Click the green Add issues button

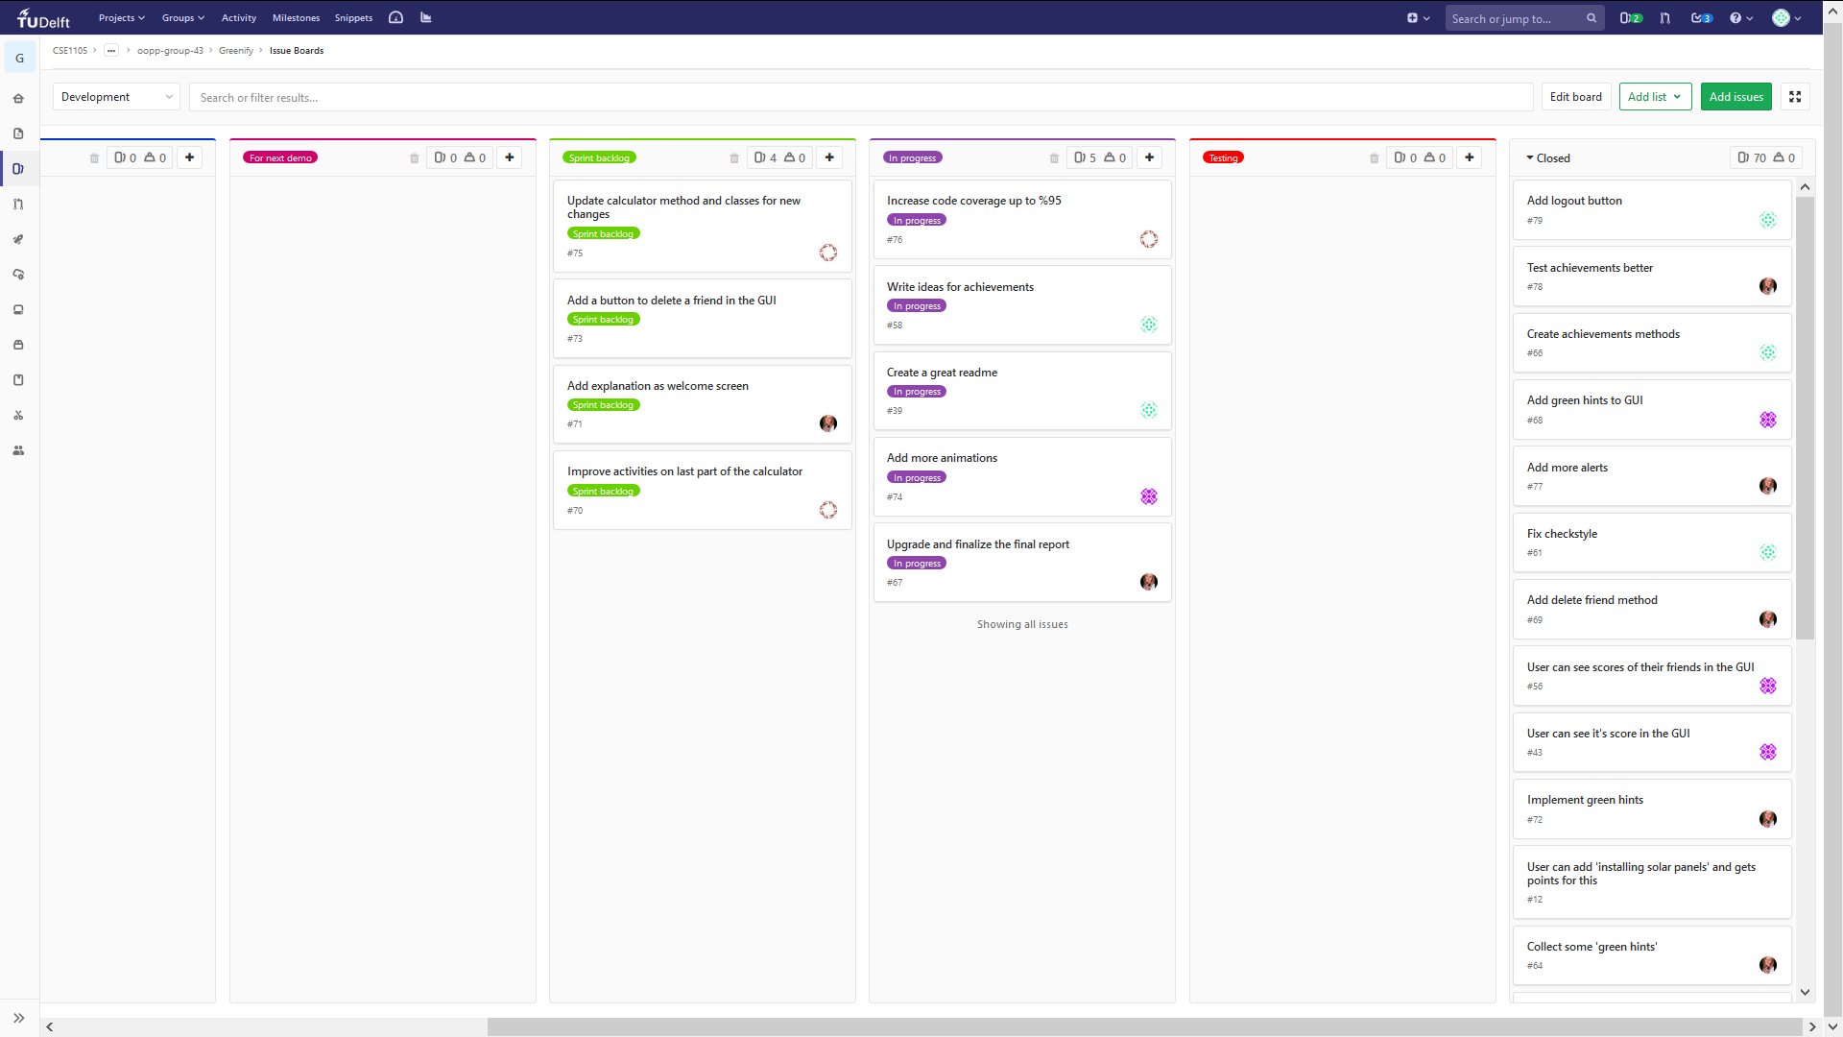[1735, 97]
